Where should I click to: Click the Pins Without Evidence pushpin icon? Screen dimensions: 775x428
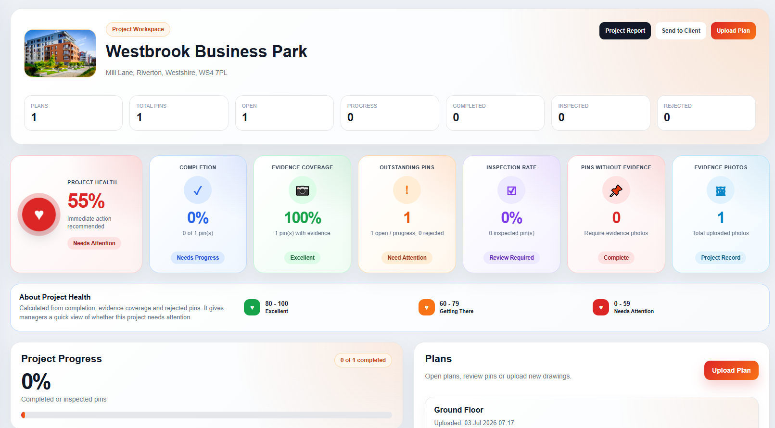[616, 190]
